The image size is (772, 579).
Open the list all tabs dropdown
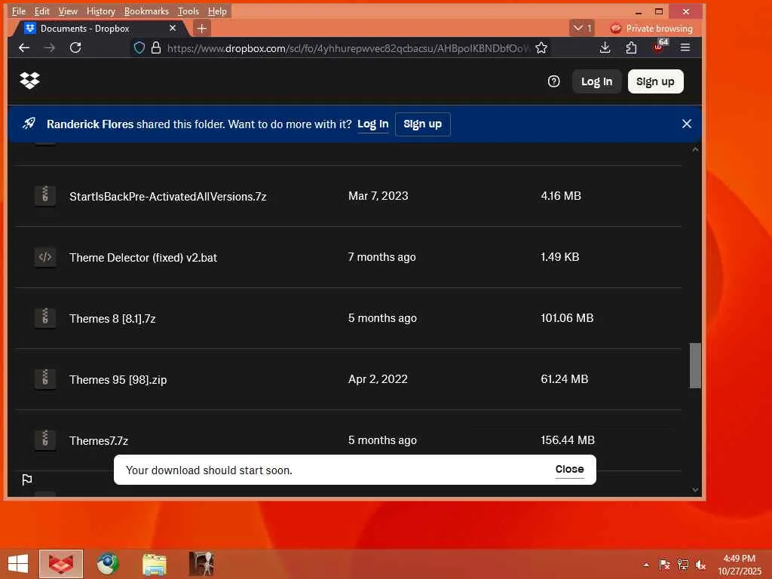582,28
